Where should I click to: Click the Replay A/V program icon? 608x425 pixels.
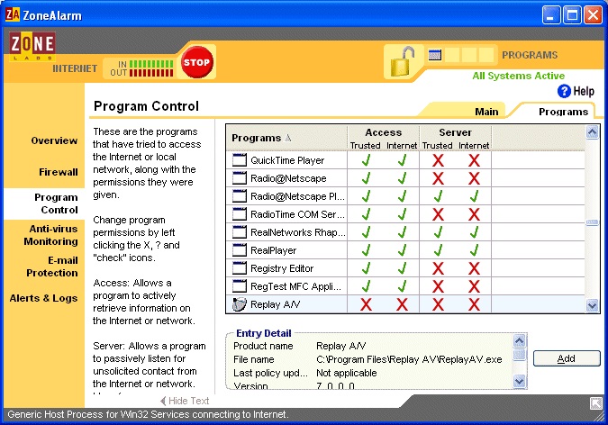[x=239, y=304]
